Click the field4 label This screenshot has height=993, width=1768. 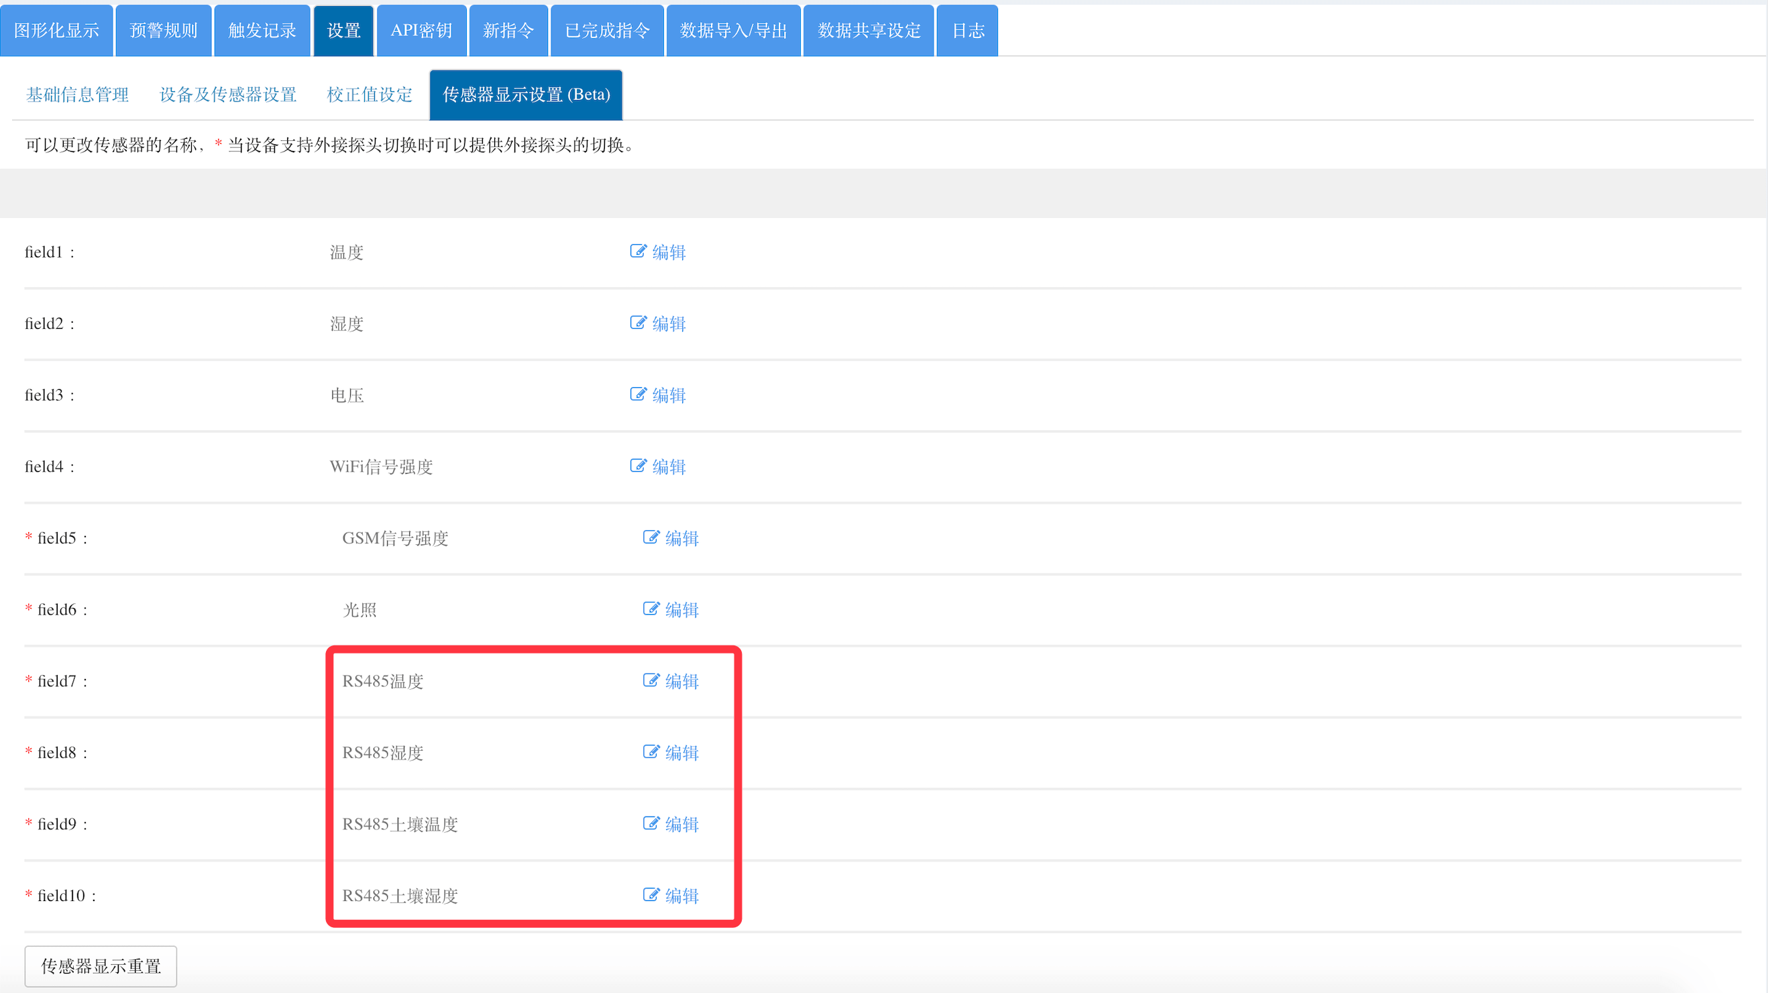(50, 466)
